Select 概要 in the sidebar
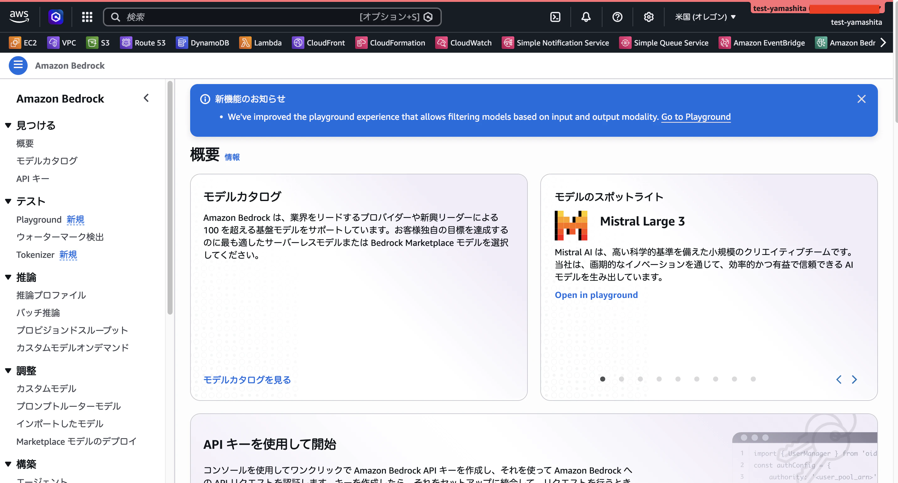This screenshot has height=483, width=898. pos(25,143)
